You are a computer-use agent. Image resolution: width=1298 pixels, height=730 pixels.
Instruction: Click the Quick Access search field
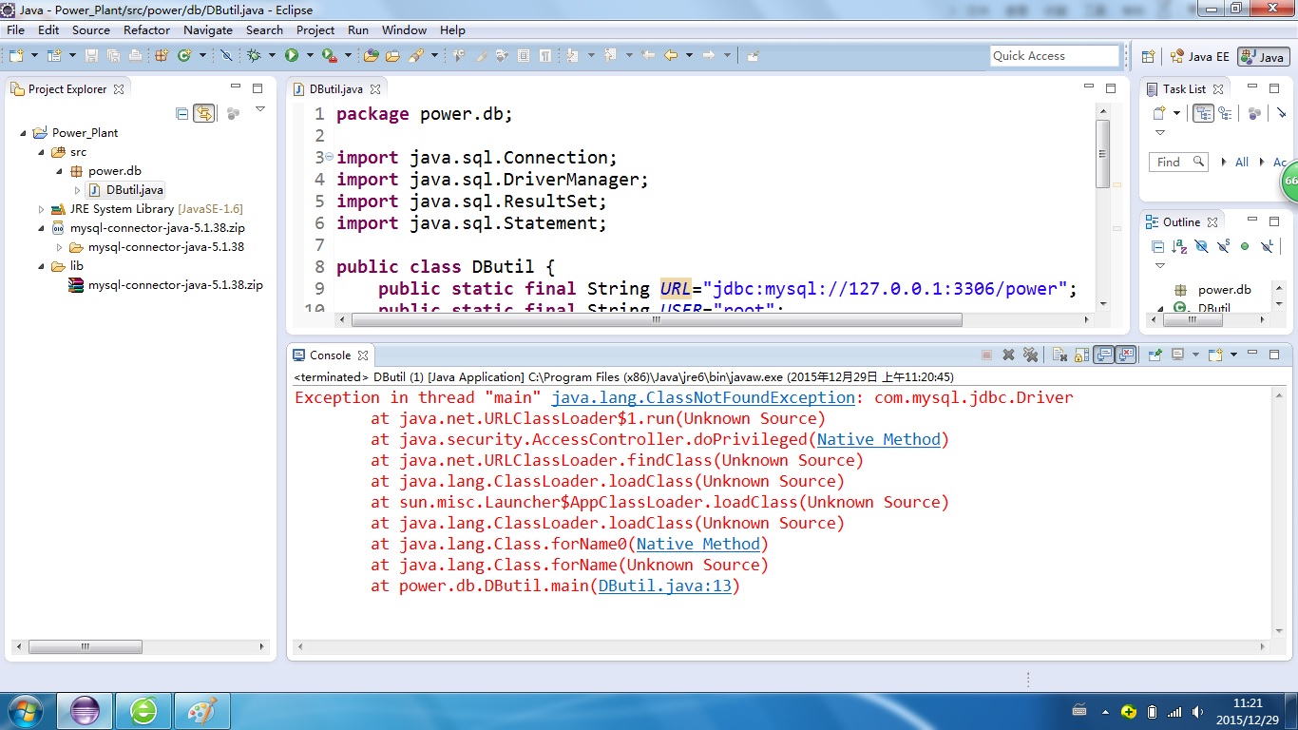point(1055,56)
